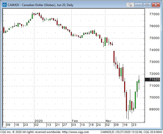Click the 'CA6M20,D' timestamp status text in footer

132,132
